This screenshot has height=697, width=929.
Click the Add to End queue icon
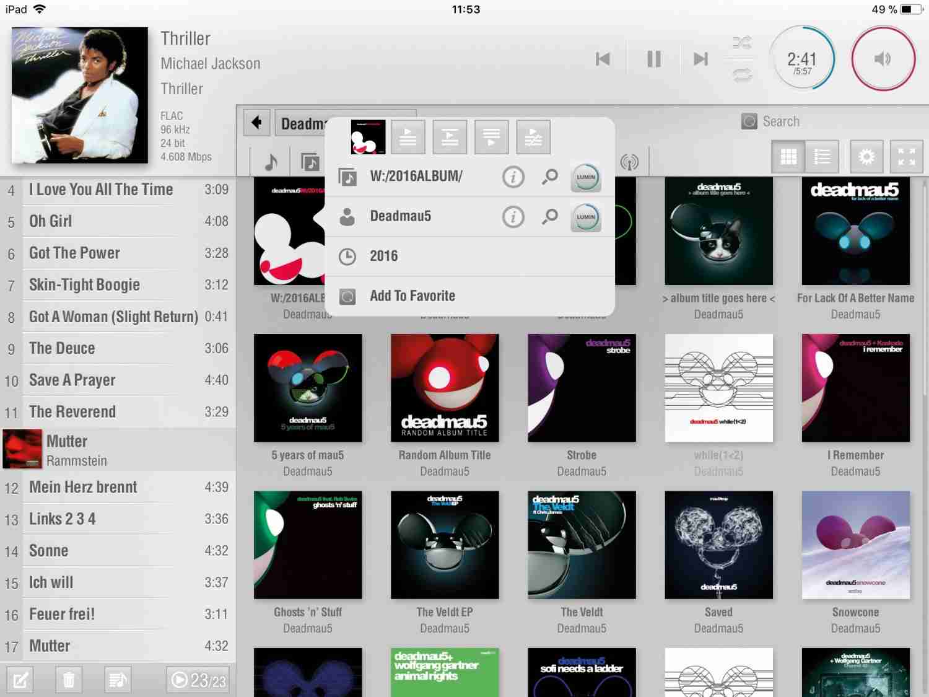pos(491,137)
